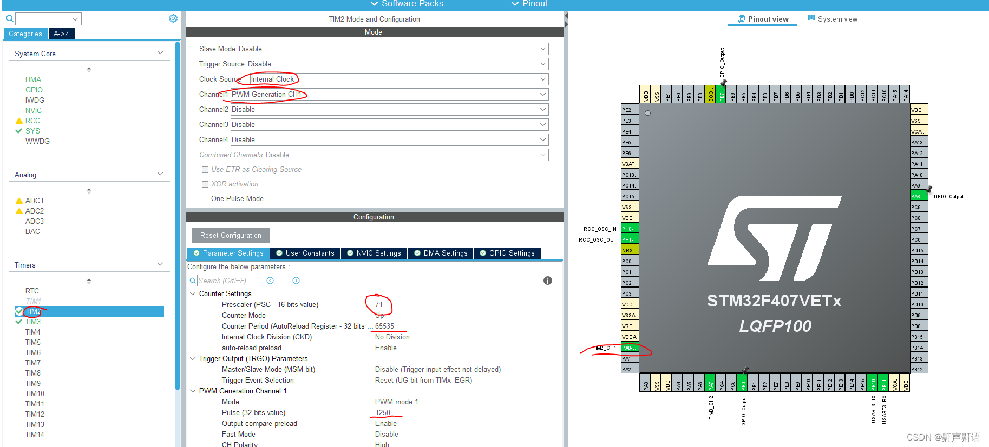This screenshot has width=989, height=447.
Task: Click ADC1 warning triangle icon
Action: pos(19,201)
